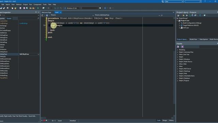The width and height of the screenshot is (218, 123).
Task: Expand Delphi | Individual Files palette category
Action: (x=177, y=52)
